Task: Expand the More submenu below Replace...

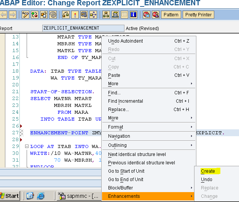Action: (149, 118)
